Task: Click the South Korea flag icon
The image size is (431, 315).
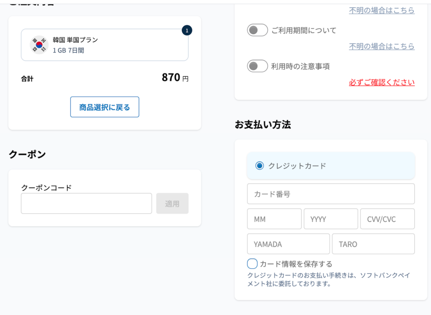Action: pyautogui.click(x=39, y=45)
